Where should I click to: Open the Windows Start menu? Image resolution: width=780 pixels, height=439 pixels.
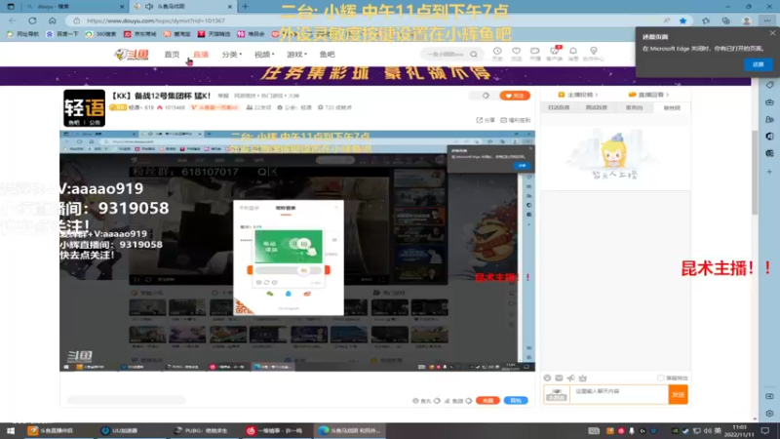(11, 430)
